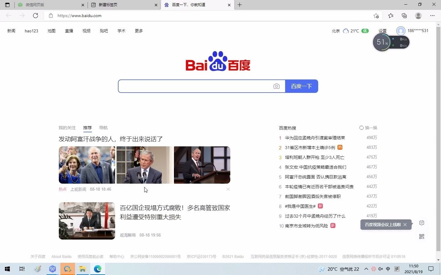
Task: Open hot search 华为回应孟晚舟引渡案审理结束
Action: pyautogui.click(x=315, y=138)
